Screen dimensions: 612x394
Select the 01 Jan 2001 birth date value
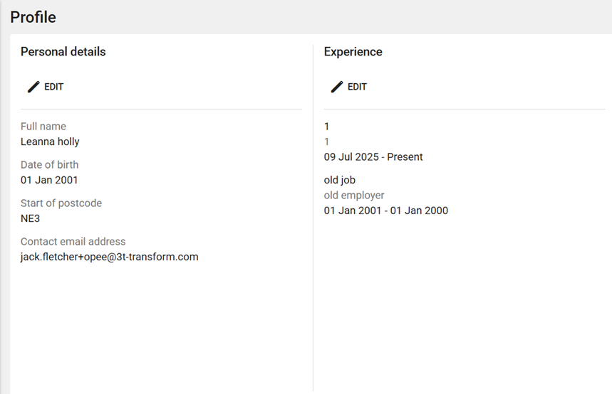click(x=49, y=180)
